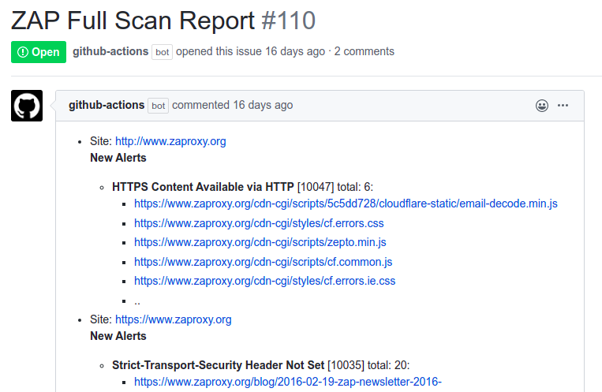
Task: Open github-actions author link in comment header
Action: 107,105
